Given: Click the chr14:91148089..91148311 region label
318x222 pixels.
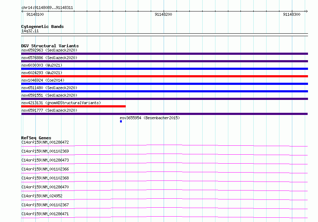Looking at the screenshot, I should [47, 8].
